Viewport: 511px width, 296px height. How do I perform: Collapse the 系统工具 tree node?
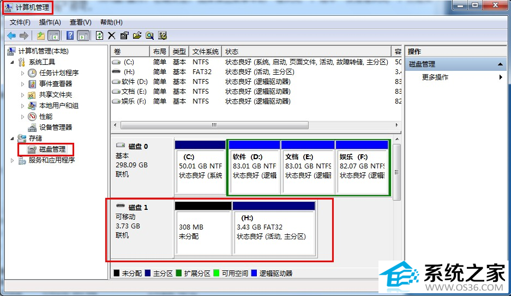(12, 62)
